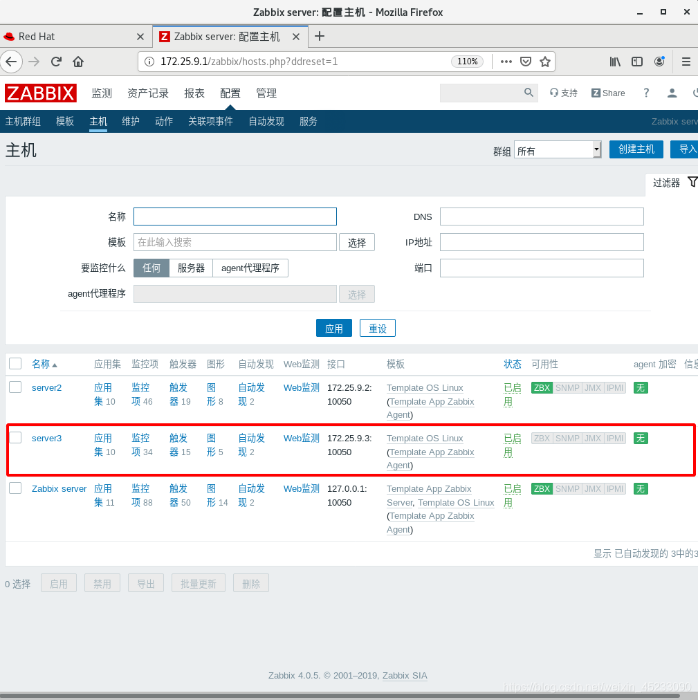The width and height of the screenshot is (698, 700).
Task: Click the Firefox forward arrow button
Action: (x=34, y=62)
